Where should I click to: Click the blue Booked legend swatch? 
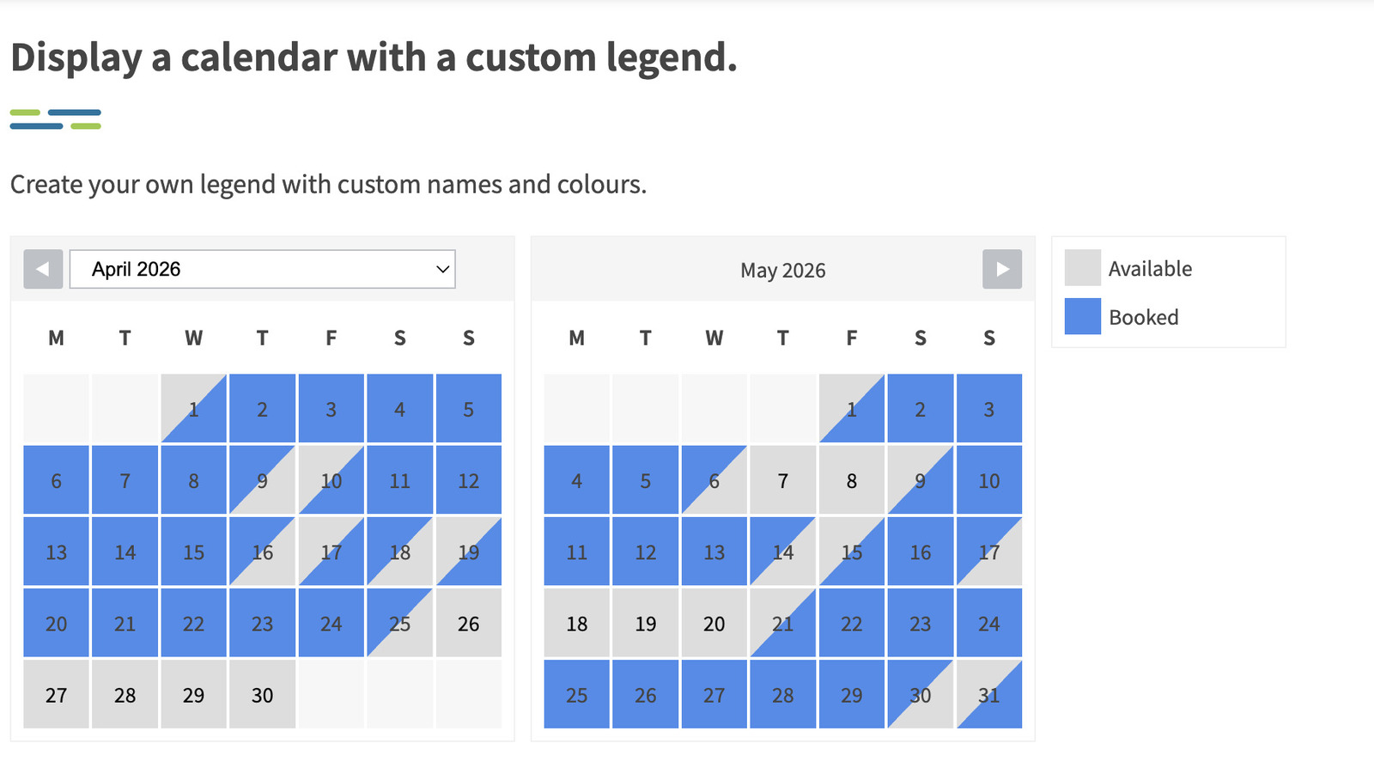click(1080, 317)
